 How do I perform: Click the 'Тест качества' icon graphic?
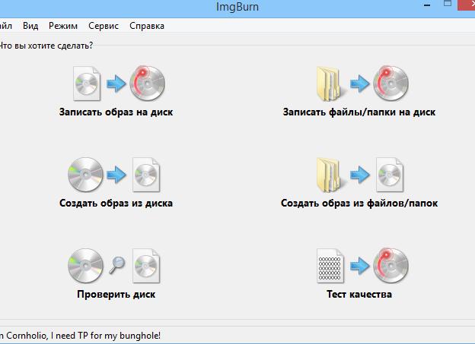[362, 266]
